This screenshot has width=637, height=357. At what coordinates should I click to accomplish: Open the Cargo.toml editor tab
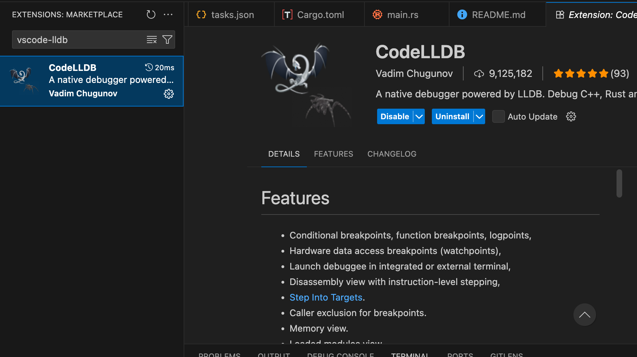320,14
